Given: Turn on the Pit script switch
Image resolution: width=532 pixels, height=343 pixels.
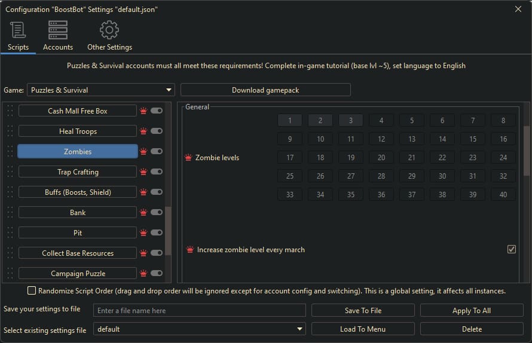Looking at the screenshot, I should coord(157,232).
